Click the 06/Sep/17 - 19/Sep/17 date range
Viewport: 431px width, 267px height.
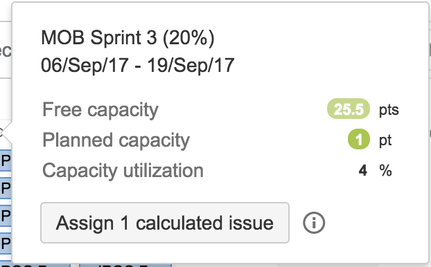(137, 65)
